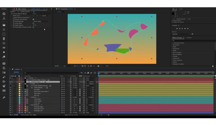Click the branching hierarchy icon in Workflow sidebar
216x125 pixels.
coord(4,18)
